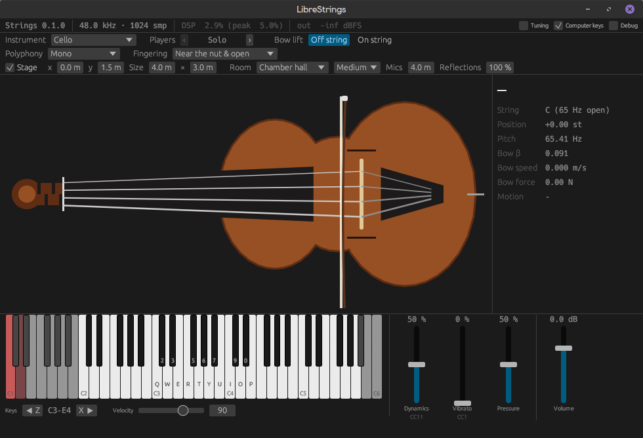
Task: Open the Medium room size dropdown
Action: point(357,67)
